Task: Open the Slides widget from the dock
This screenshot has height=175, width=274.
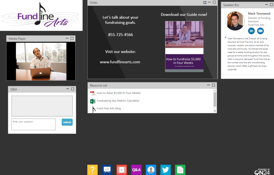Action: tap(107, 170)
